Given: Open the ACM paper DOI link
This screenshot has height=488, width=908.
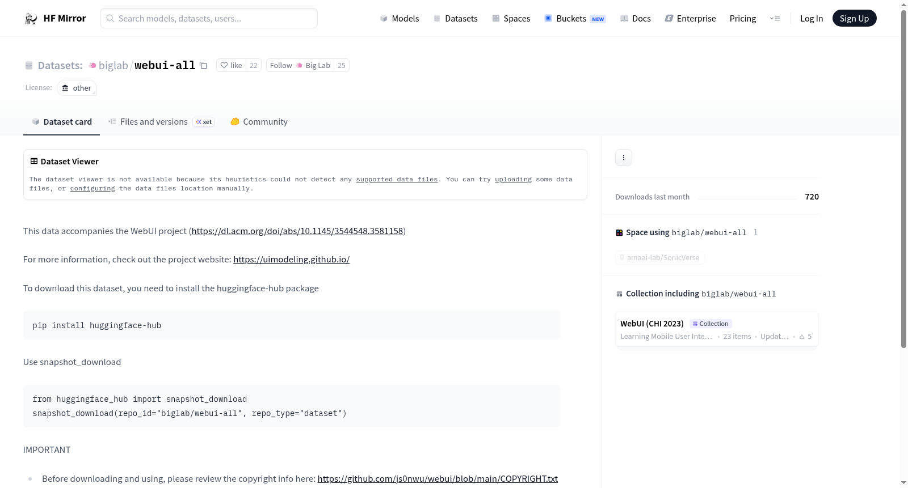Looking at the screenshot, I should 297,231.
